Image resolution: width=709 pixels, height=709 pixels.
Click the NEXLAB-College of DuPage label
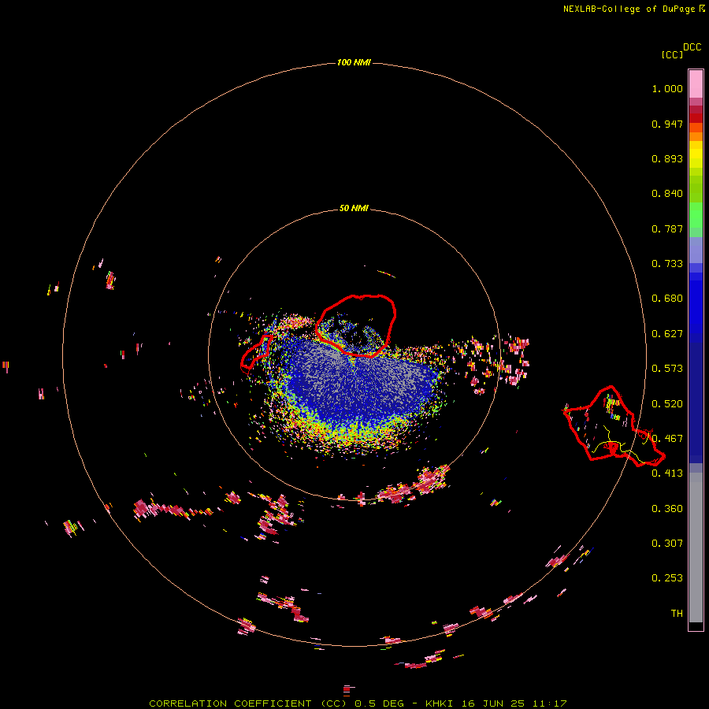click(x=629, y=9)
